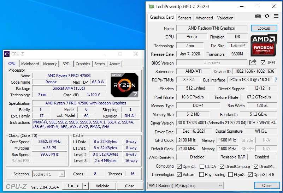Open the Advanced tab in GPU-Z
The width and height of the screenshot is (283, 193).
(204, 18)
